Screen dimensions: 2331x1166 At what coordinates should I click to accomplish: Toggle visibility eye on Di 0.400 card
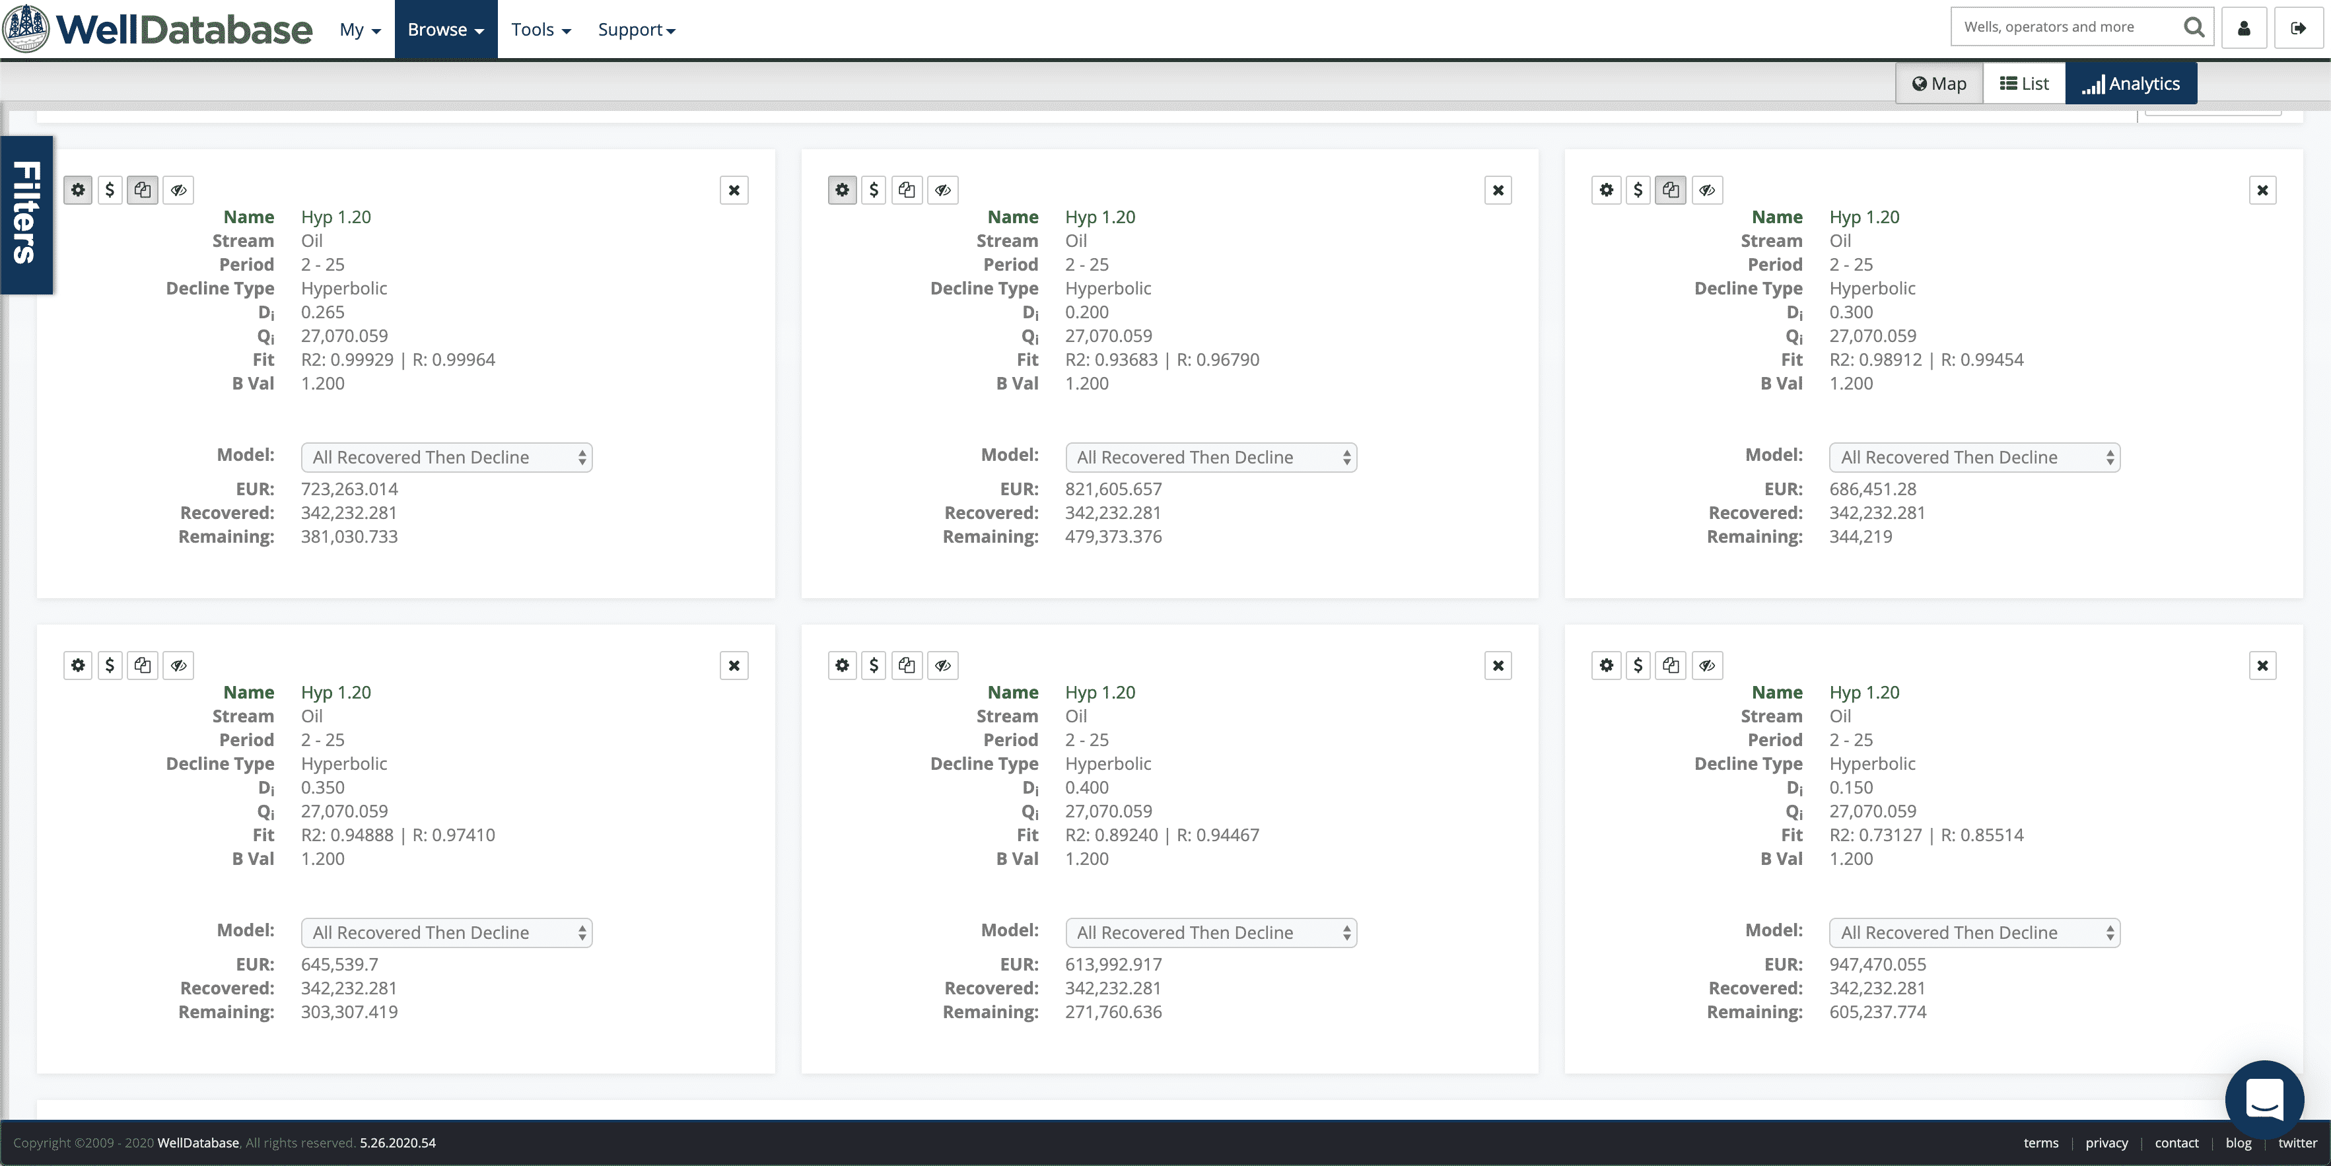tap(943, 666)
